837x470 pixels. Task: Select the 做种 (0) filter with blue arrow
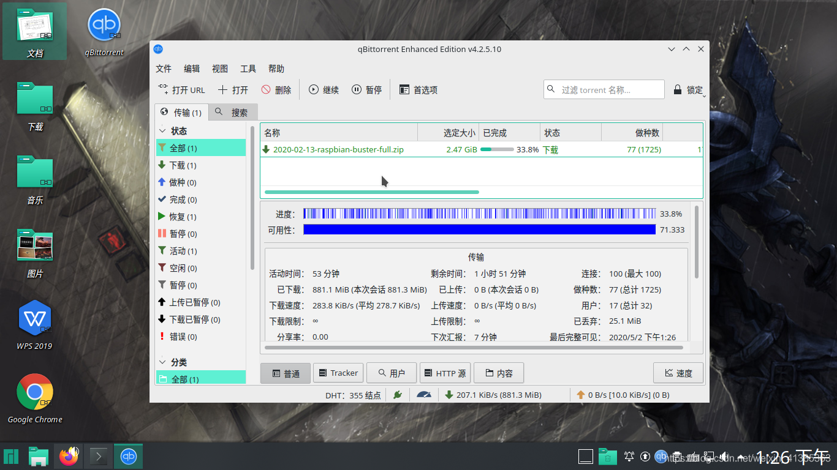[x=201, y=182]
